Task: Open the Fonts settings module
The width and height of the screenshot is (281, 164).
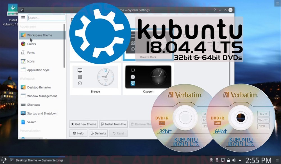Action: [42, 53]
